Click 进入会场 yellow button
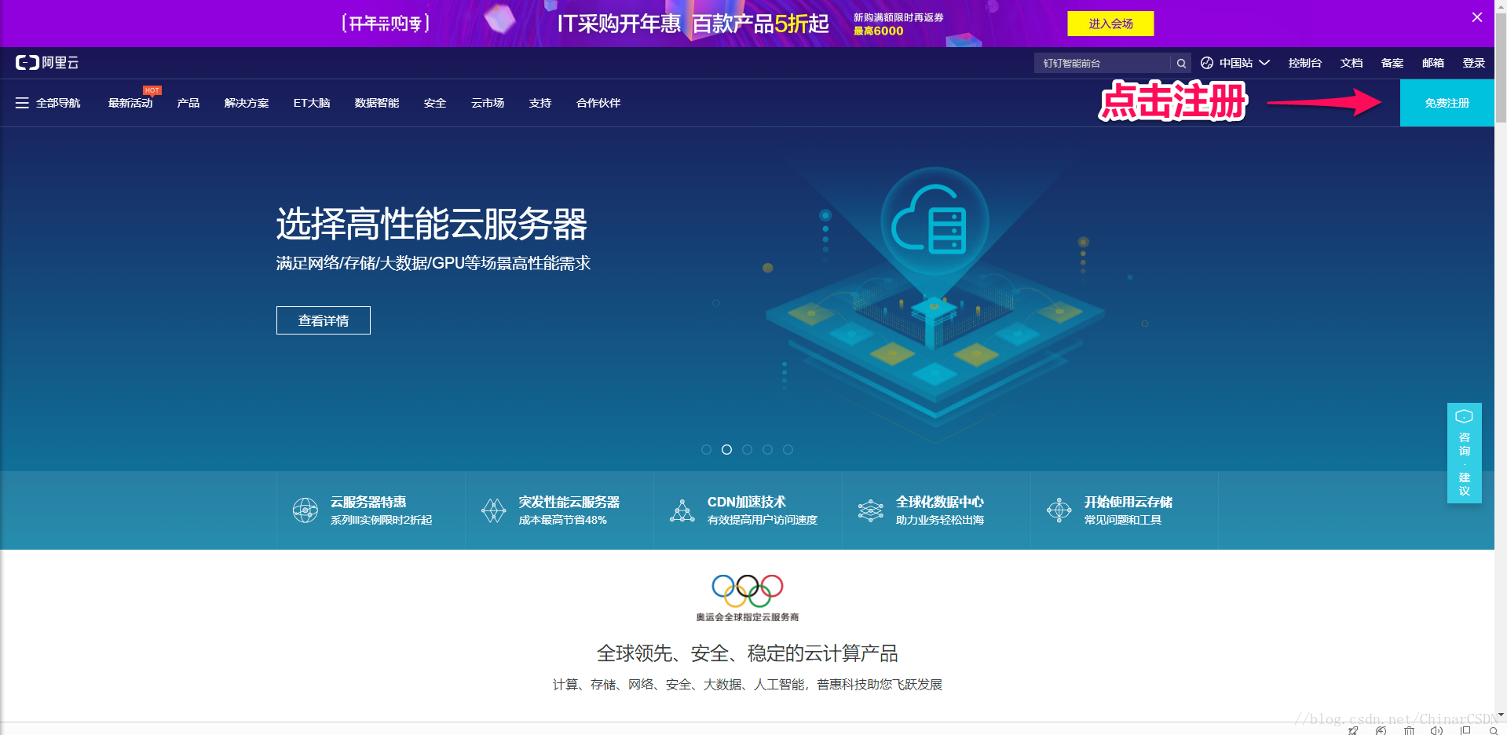 click(x=1110, y=24)
